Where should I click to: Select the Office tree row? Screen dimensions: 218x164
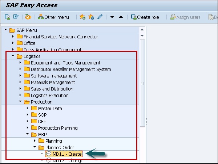[x=70, y=43]
